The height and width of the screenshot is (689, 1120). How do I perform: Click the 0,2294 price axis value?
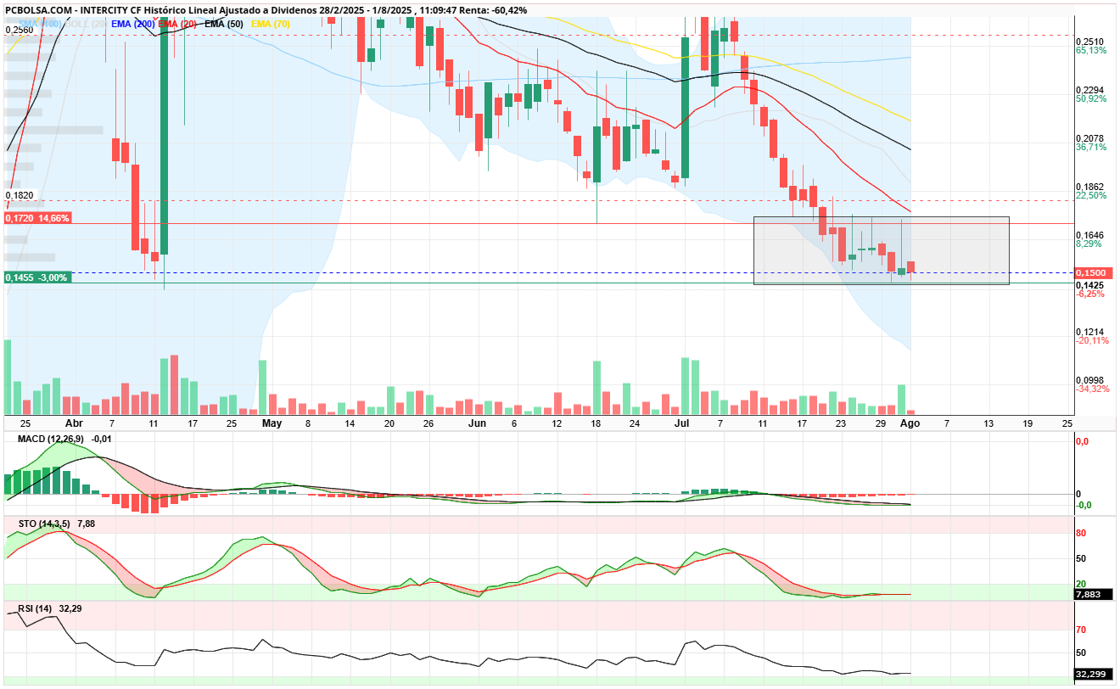[x=1090, y=90]
